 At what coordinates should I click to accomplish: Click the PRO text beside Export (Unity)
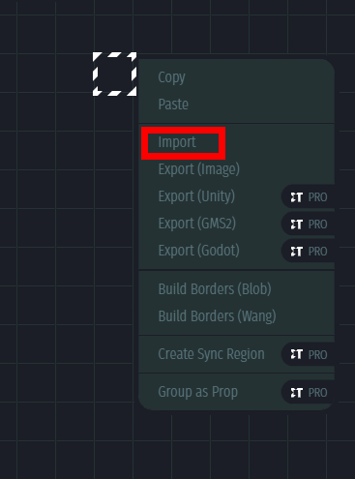pyautogui.click(x=317, y=197)
